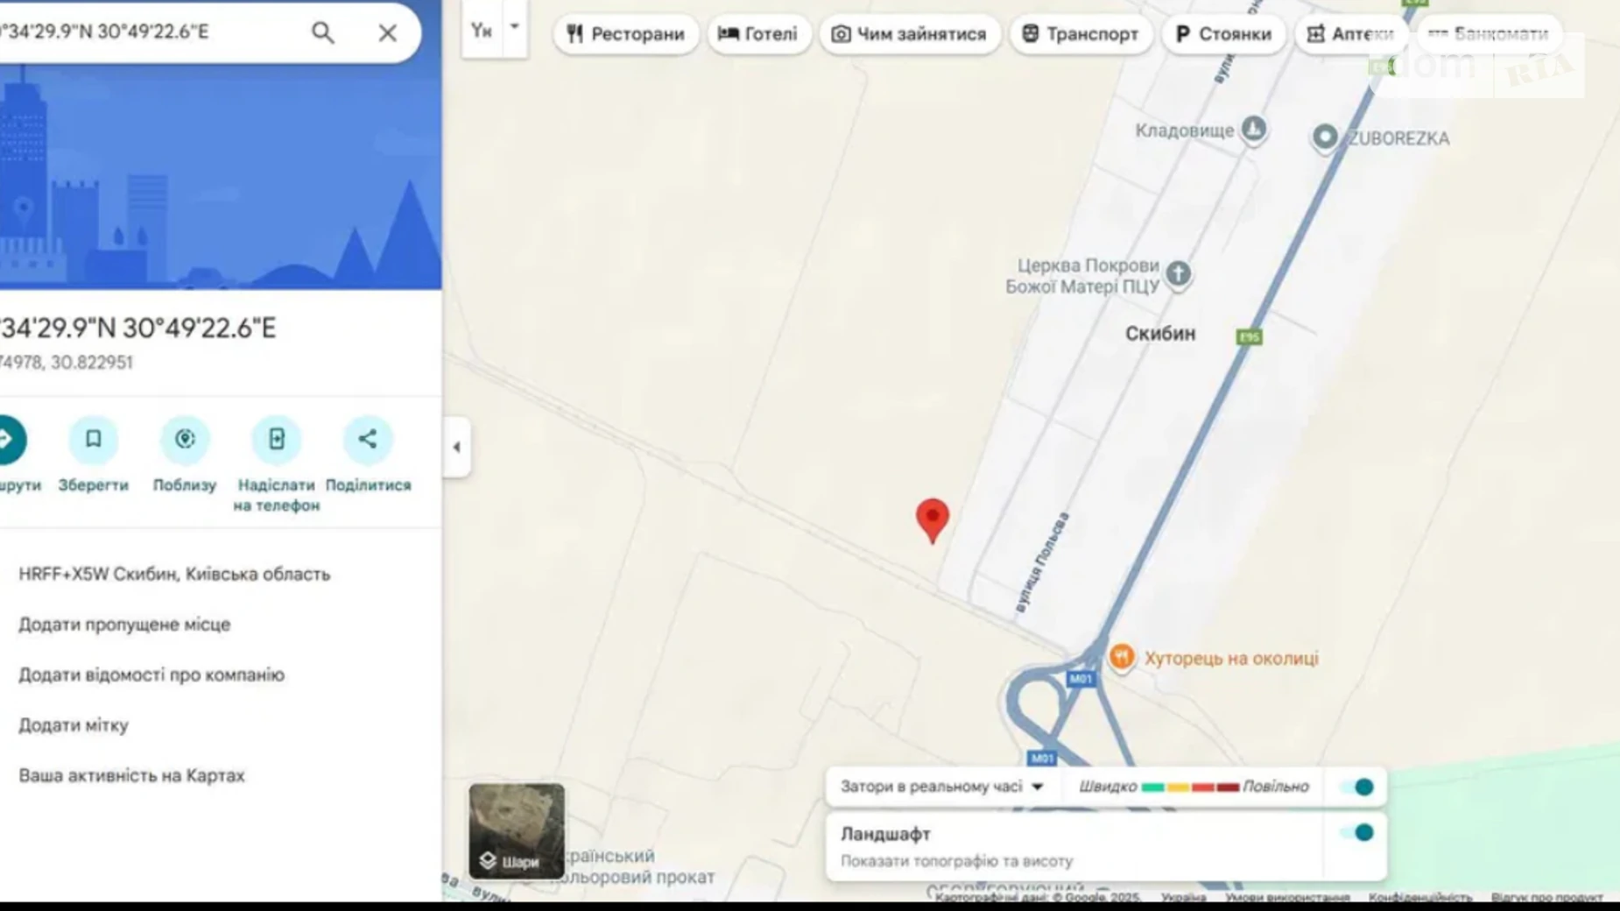Click Додати пропущене місце link

(124, 624)
